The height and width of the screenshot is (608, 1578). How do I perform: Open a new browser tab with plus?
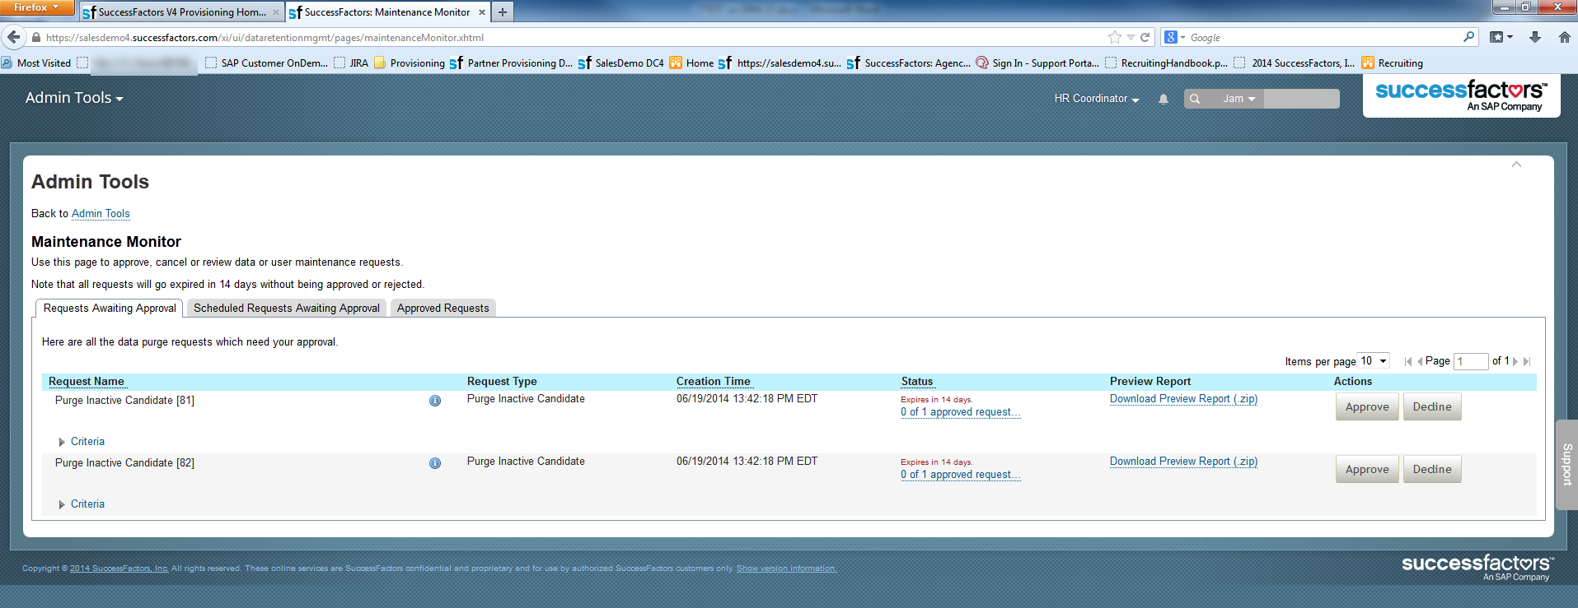click(503, 12)
